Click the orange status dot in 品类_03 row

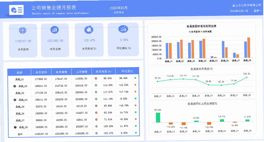click(x=135, y=92)
